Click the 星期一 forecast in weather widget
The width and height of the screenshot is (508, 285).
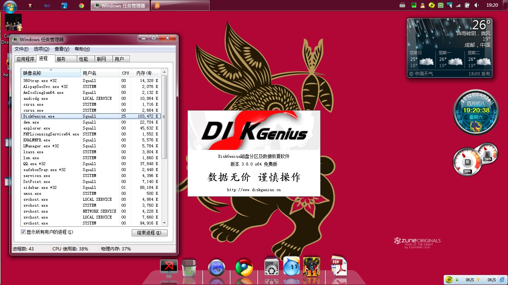pyautogui.click(x=449, y=59)
